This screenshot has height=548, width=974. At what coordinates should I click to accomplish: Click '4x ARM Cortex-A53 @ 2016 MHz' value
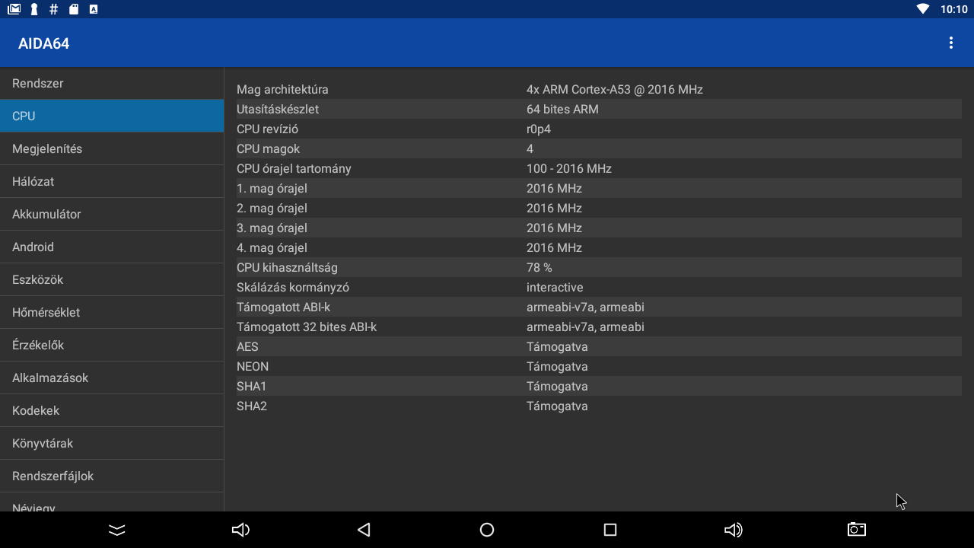(x=615, y=89)
